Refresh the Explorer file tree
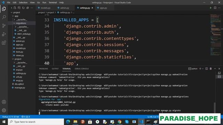223x125 pixels. (23, 8)
